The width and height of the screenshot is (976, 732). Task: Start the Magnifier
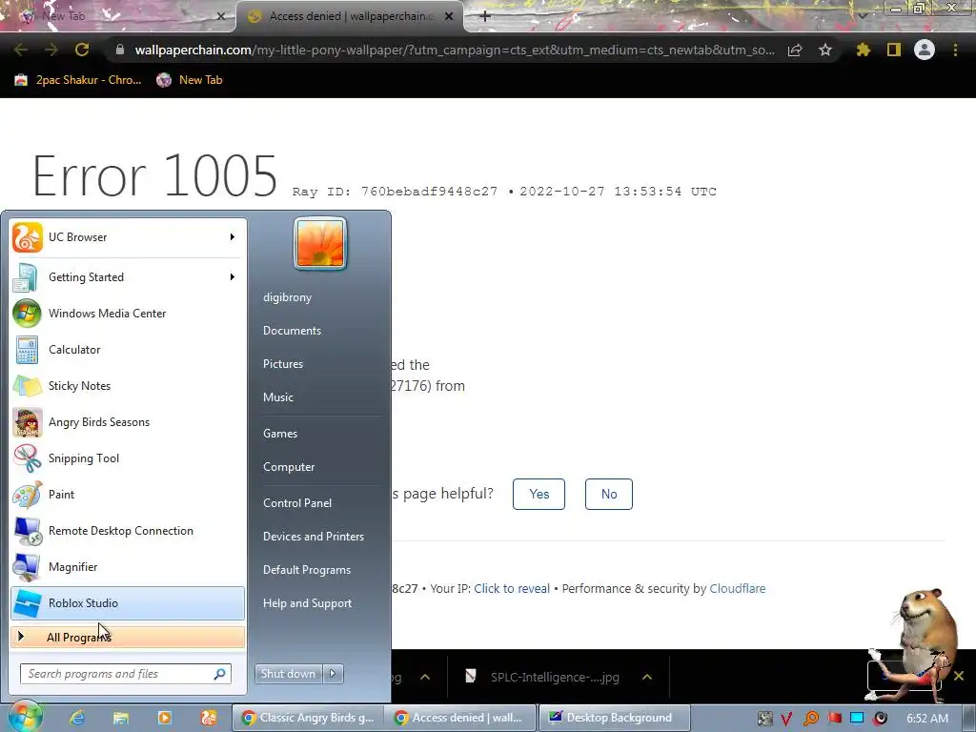coord(127,566)
